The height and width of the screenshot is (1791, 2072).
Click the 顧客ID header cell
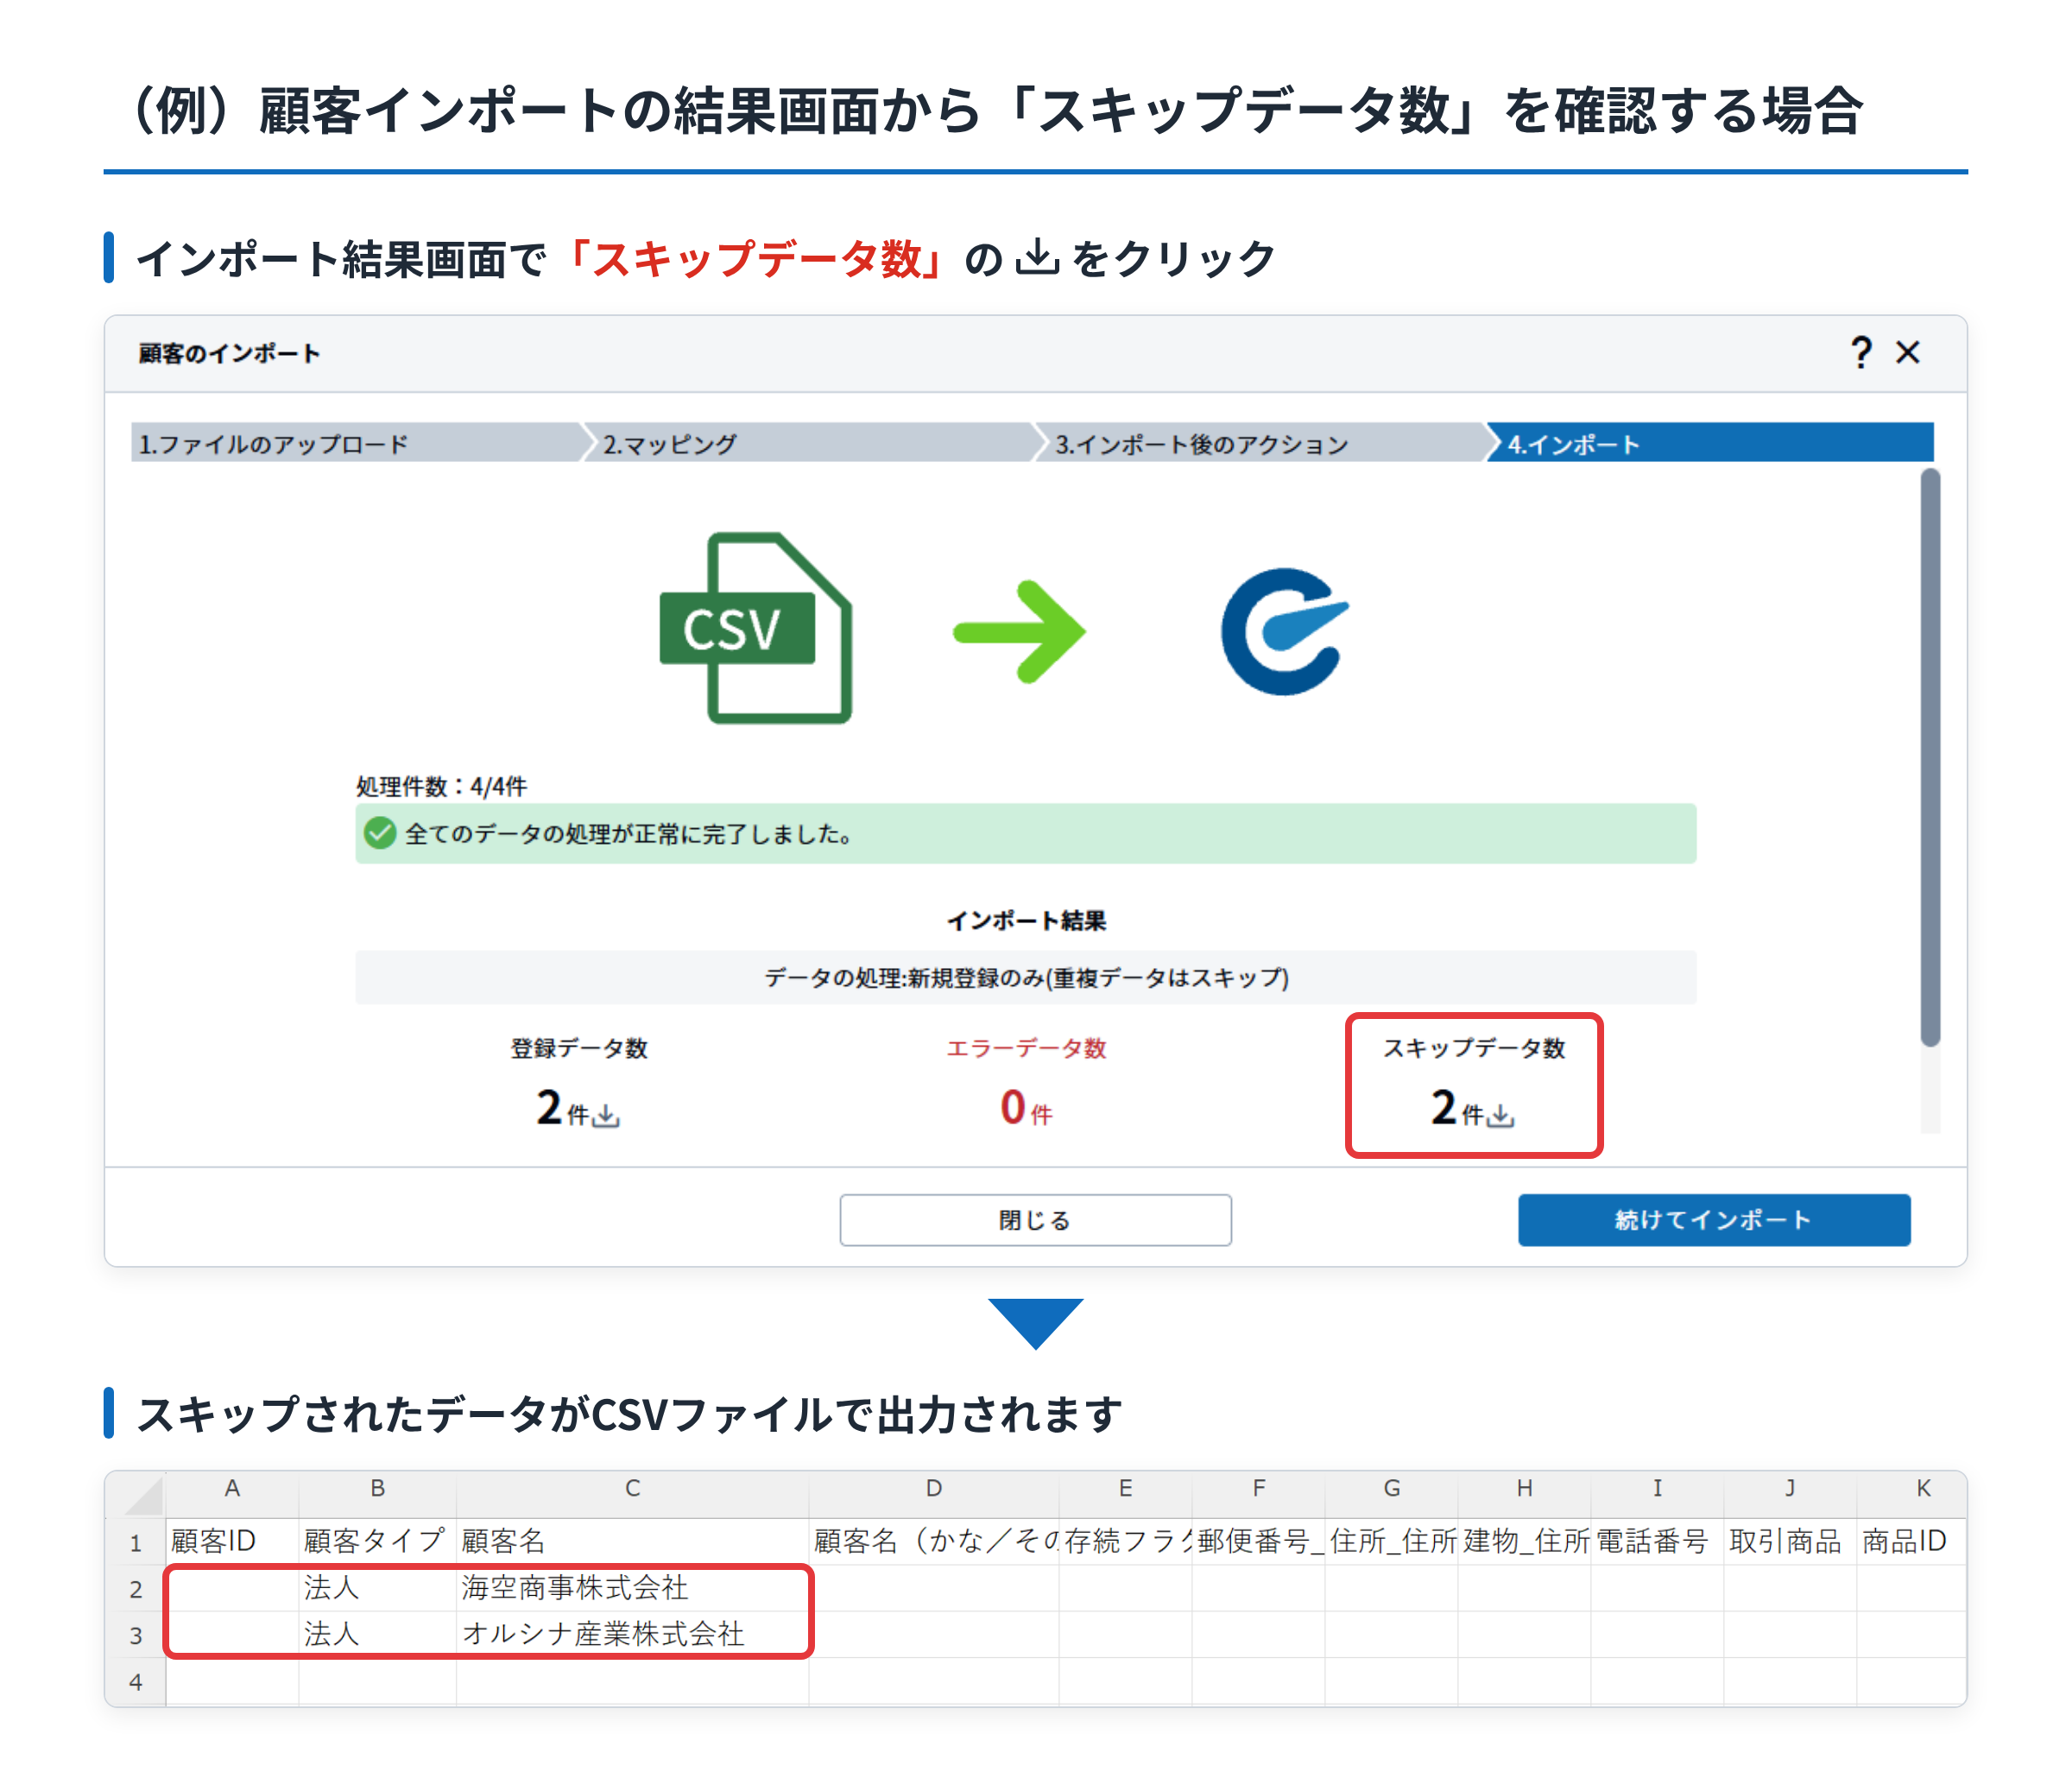[232, 1541]
